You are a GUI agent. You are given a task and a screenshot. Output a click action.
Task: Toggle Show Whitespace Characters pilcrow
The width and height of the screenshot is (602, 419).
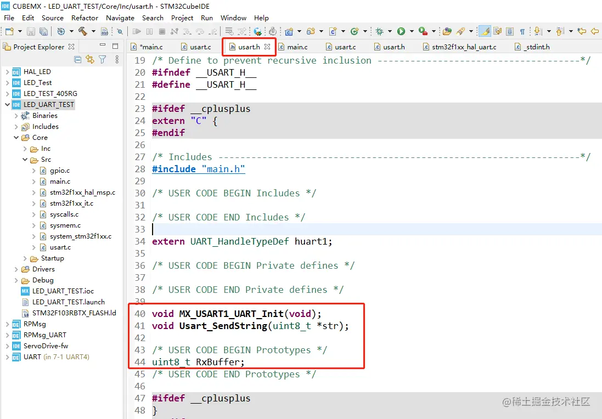[x=522, y=31]
